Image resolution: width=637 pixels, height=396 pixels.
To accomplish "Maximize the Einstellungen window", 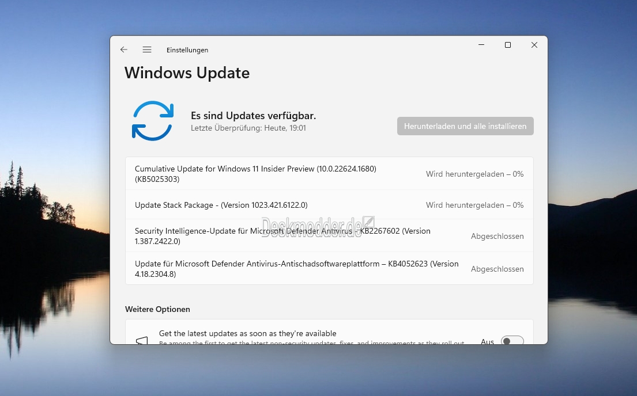I will [x=508, y=45].
